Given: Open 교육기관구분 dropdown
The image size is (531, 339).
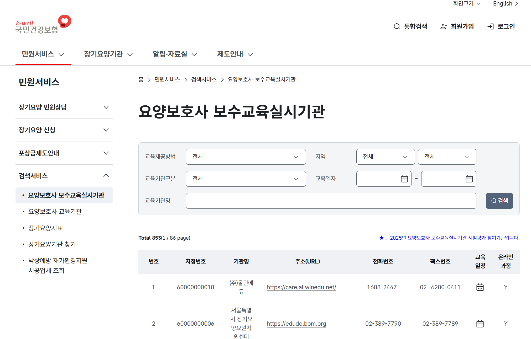Looking at the screenshot, I should (246, 179).
